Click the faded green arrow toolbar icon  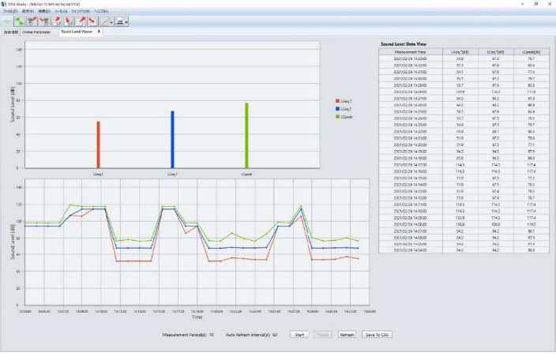pyautogui.click(x=7, y=21)
